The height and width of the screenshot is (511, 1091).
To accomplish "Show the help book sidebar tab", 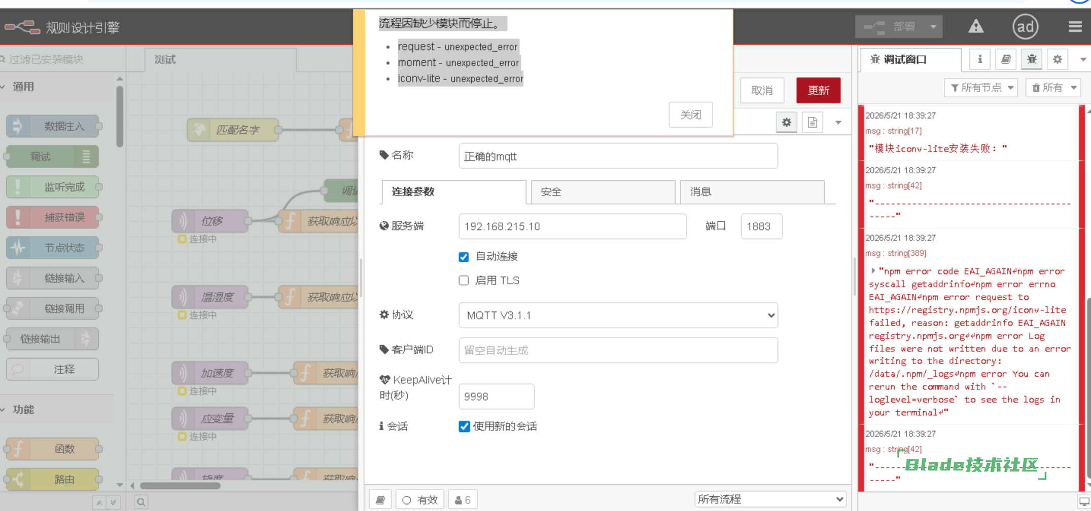I will click(x=1006, y=59).
